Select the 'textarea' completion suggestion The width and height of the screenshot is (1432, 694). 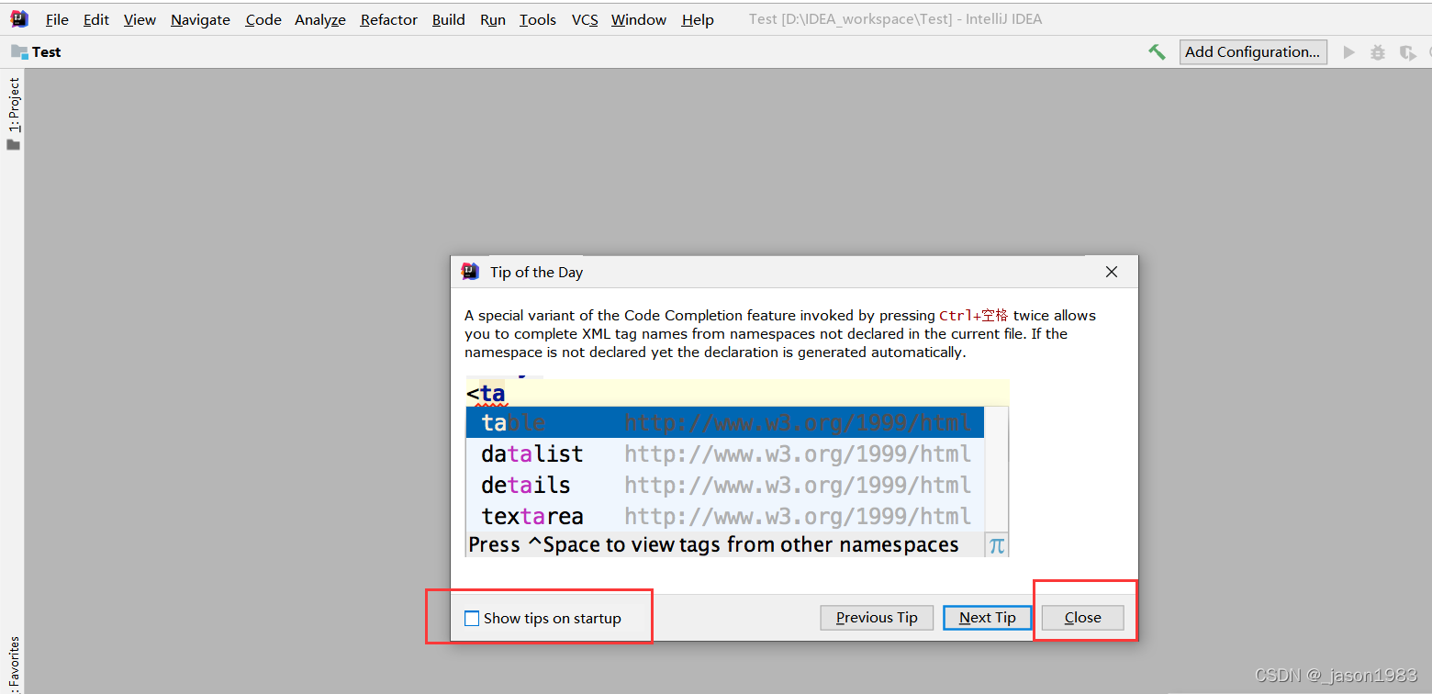[725, 517]
